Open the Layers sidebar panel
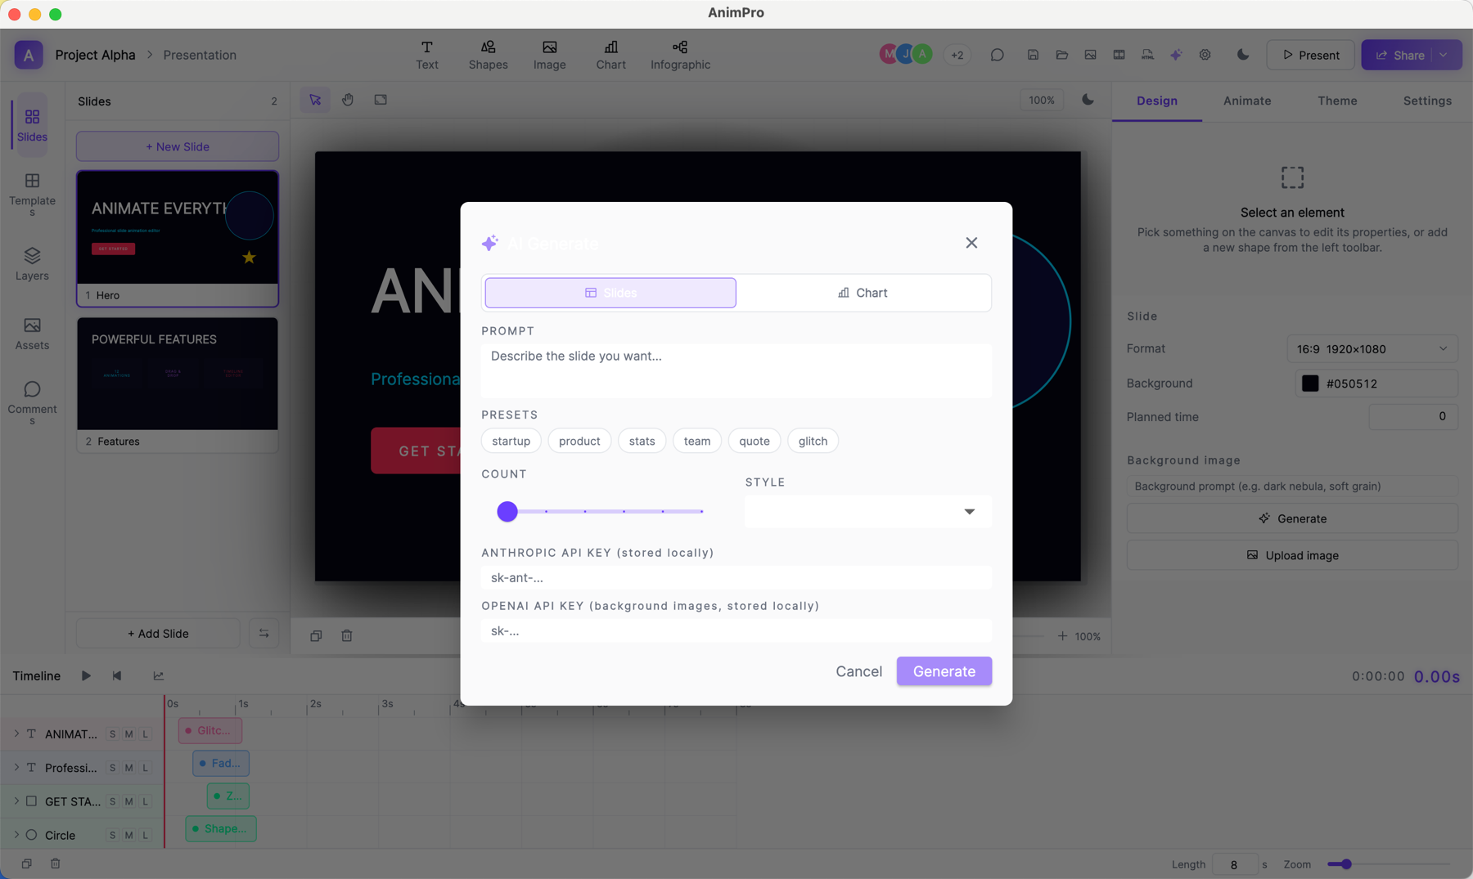 [x=32, y=264]
